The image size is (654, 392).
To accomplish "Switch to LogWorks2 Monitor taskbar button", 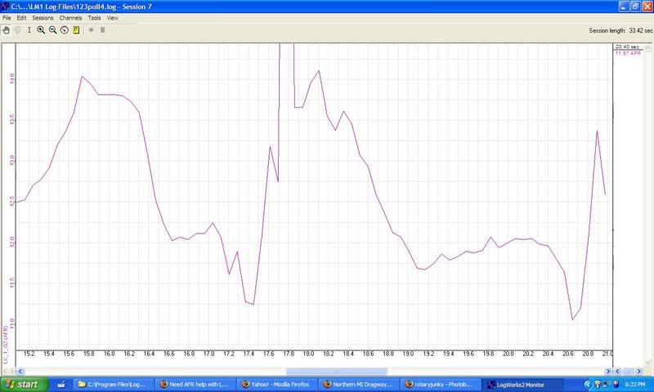I will 522,385.
